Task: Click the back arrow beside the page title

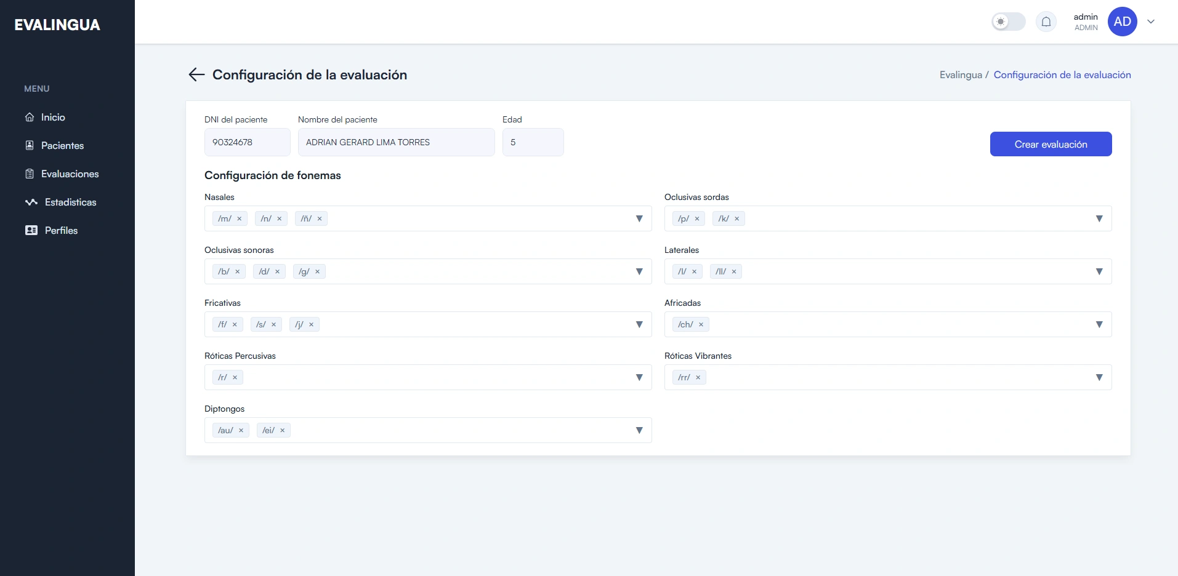Action: (x=196, y=74)
